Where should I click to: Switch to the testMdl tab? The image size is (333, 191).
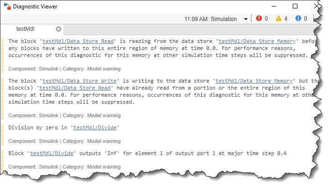point(25,29)
